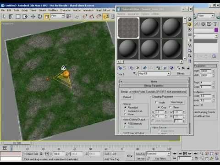Open the Modifiers menu
This screenshot has width=220, height=165.
coord(53,10)
